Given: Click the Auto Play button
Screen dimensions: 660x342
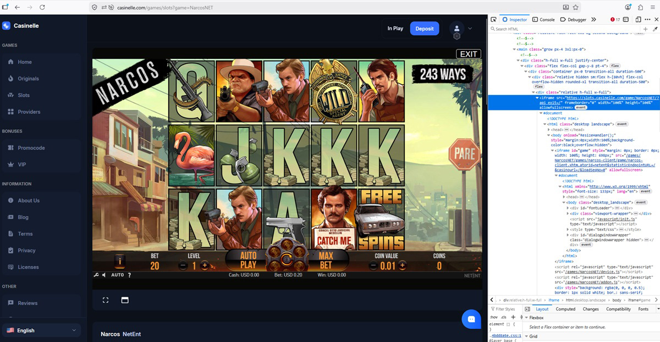Looking at the screenshot, I should tap(248, 260).
